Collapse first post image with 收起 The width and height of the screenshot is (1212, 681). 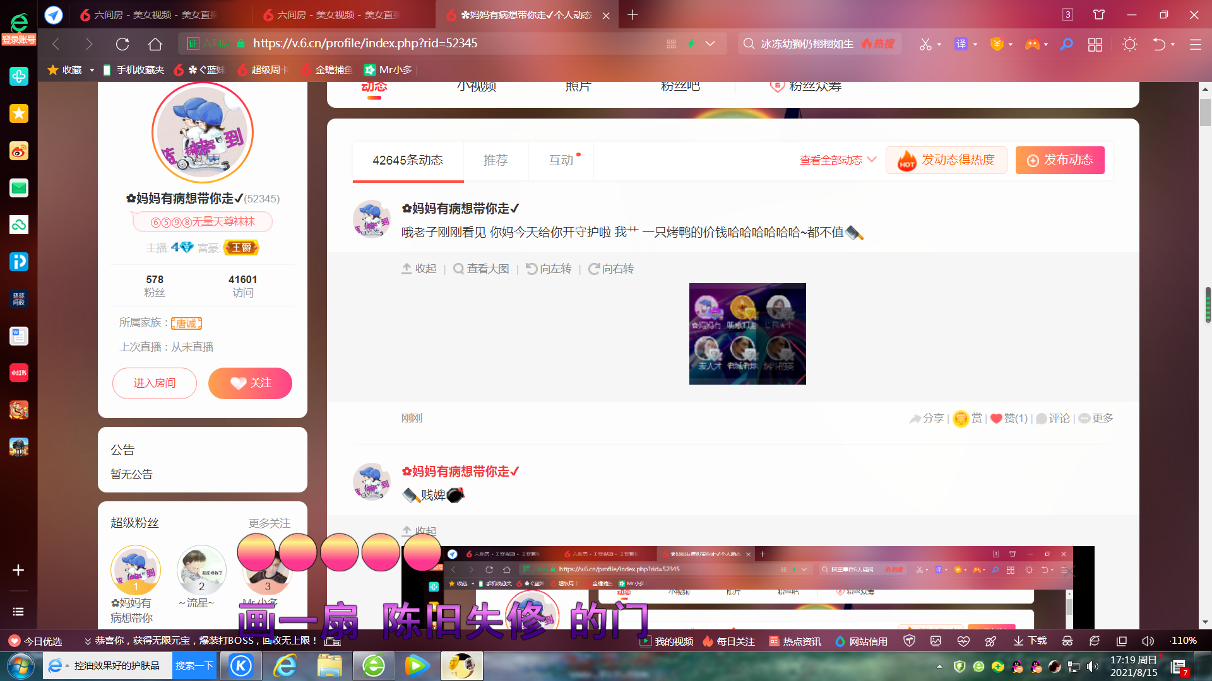[x=419, y=269]
